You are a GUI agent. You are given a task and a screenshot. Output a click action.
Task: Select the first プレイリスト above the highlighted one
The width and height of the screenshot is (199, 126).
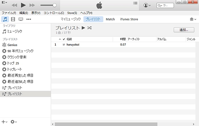tap(25, 88)
